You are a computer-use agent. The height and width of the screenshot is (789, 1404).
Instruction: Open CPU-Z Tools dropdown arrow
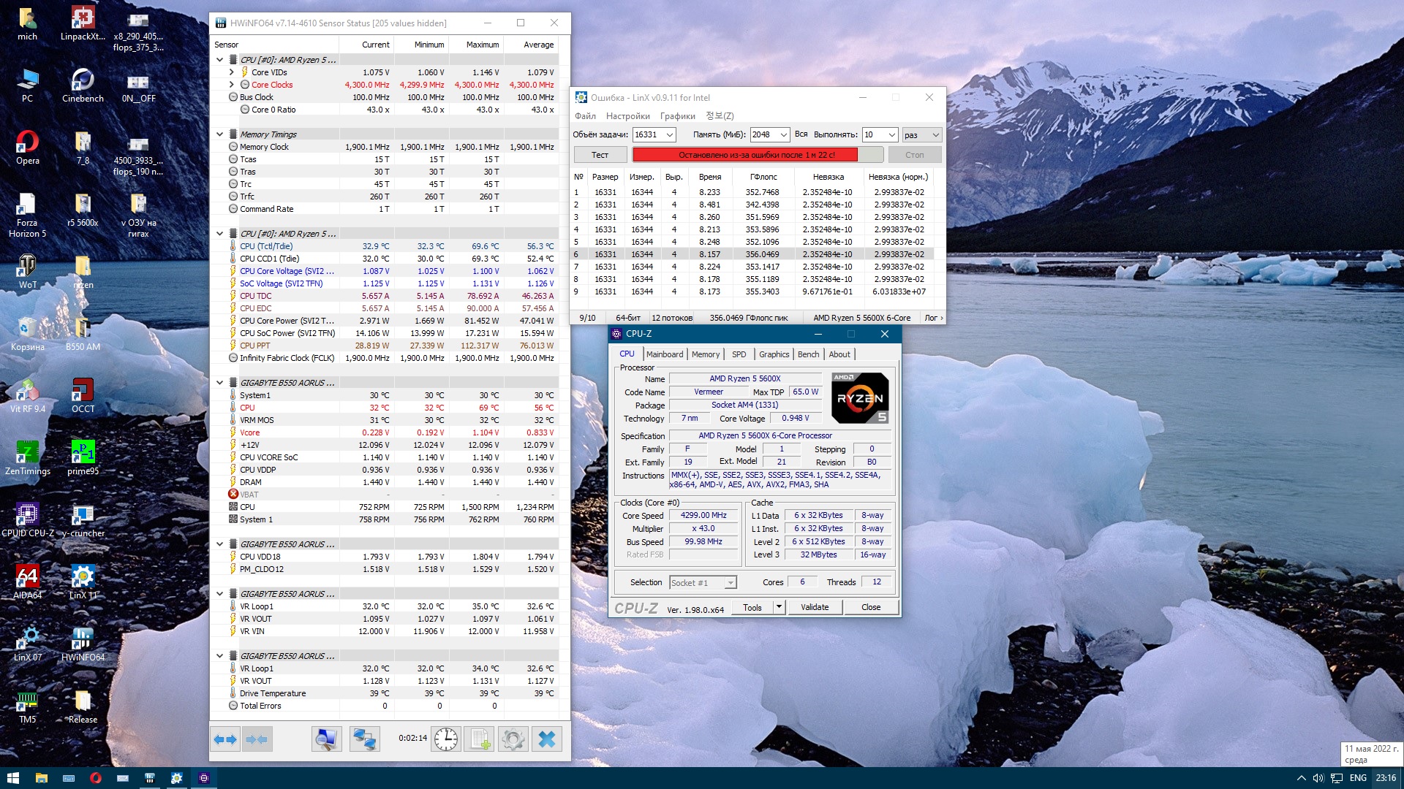tap(779, 607)
